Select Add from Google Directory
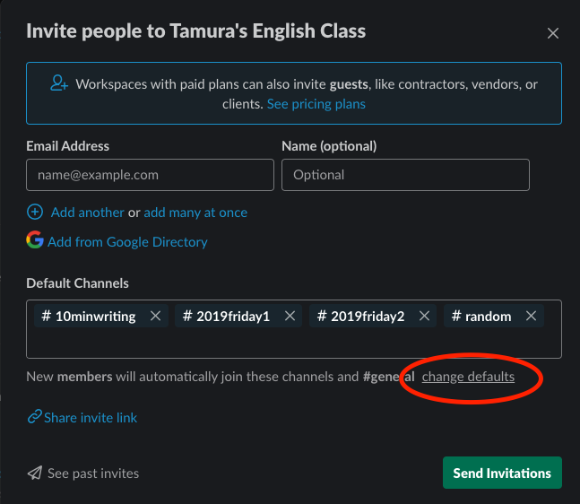580x504 pixels. pos(127,241)
